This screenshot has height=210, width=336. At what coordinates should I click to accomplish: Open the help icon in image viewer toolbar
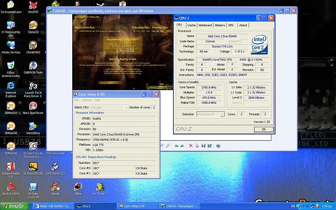[x=218, y=146]
